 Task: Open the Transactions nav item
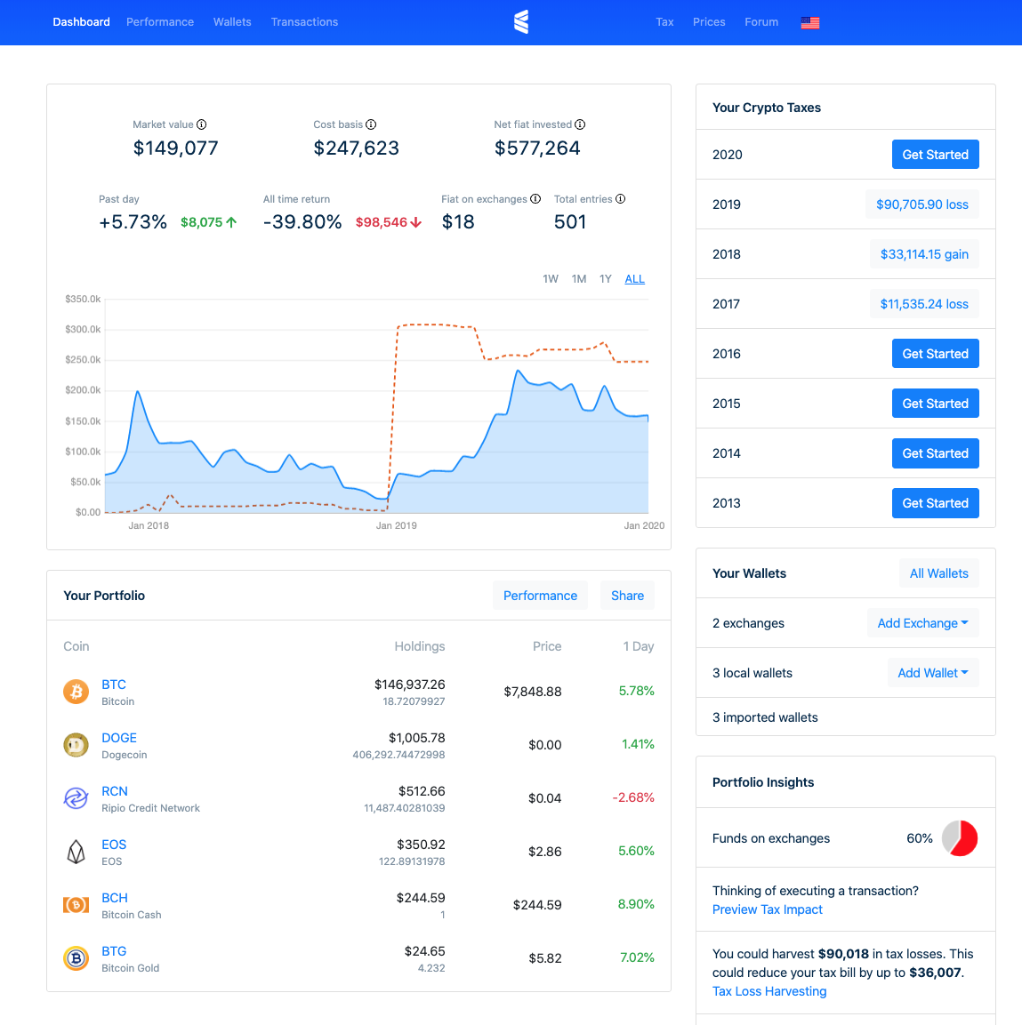click(305, 22)
